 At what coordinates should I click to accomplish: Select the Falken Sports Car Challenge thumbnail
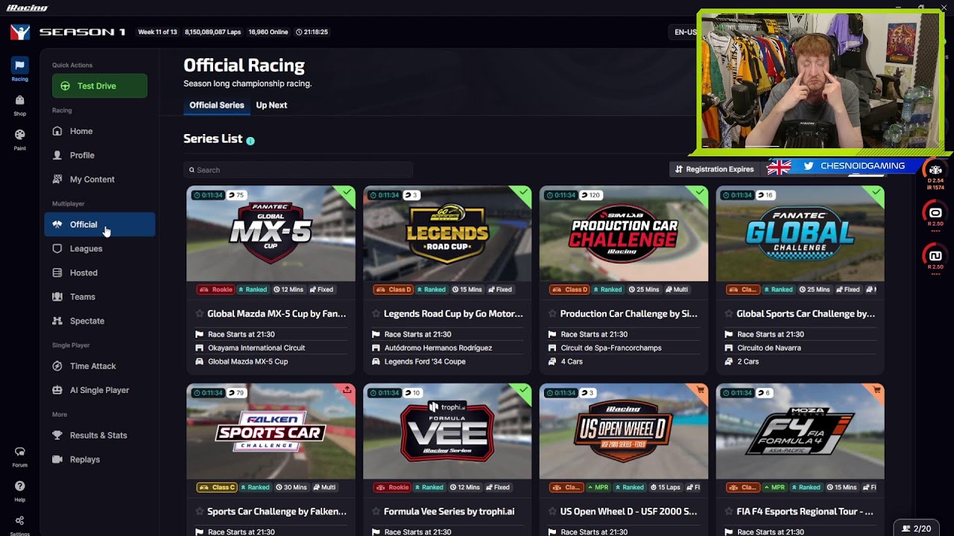(x=271, y=432)
